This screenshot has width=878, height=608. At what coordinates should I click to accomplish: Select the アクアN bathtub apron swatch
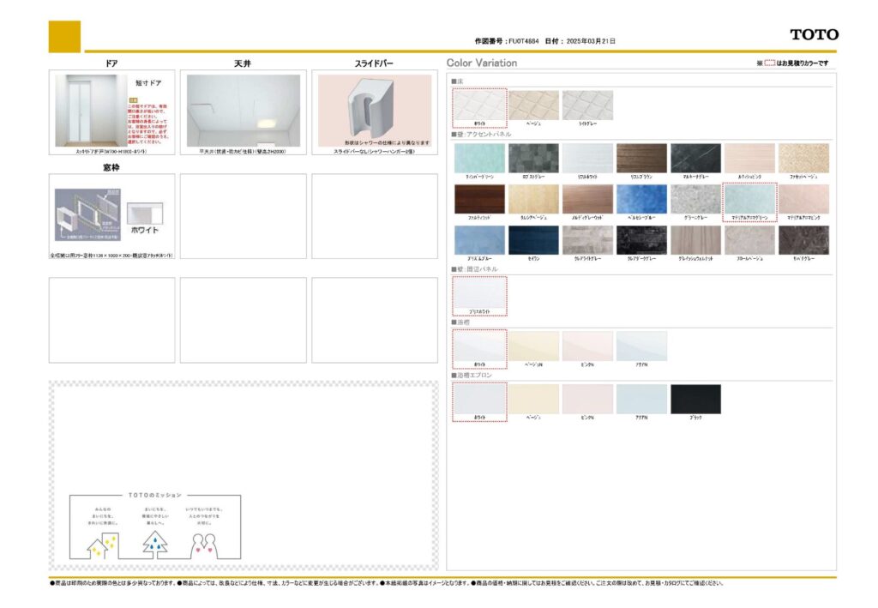pos(641,399)
